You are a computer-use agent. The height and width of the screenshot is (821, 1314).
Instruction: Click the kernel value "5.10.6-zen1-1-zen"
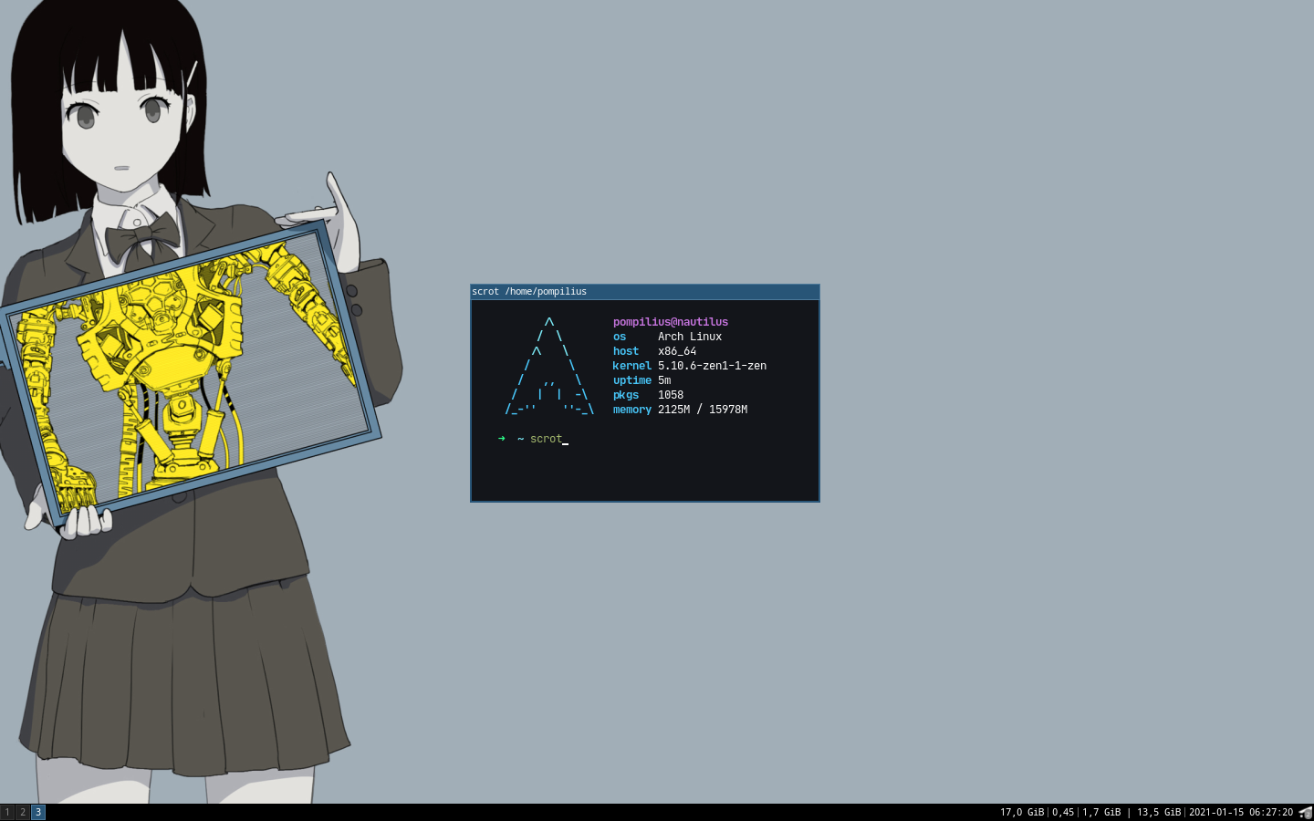(712, 366)
